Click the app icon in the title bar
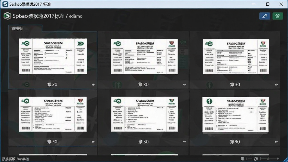This screenshot has height=162, width=288. click(5, 4)
